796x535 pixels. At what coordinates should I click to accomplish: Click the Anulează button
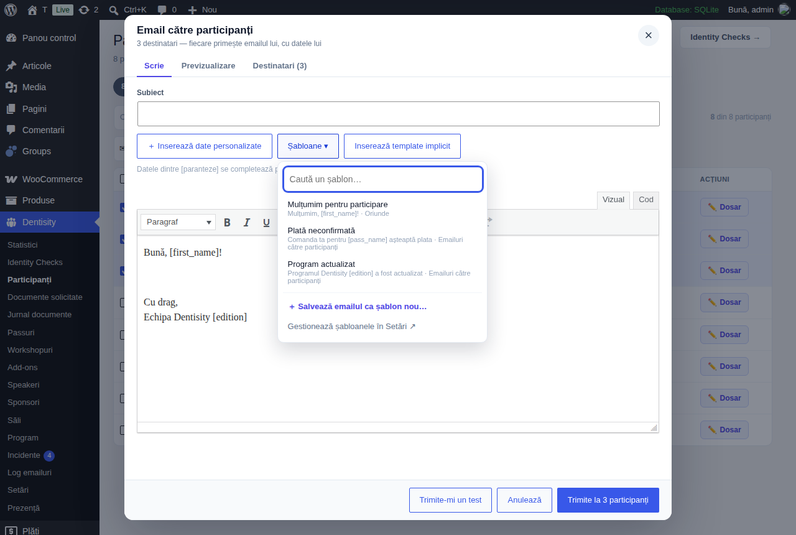click(524, 500)
